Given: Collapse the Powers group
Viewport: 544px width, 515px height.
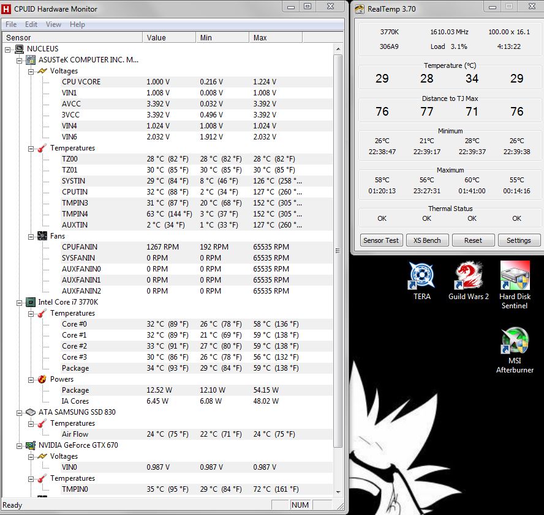Looking at the screenshot, I should click(31, 380).
